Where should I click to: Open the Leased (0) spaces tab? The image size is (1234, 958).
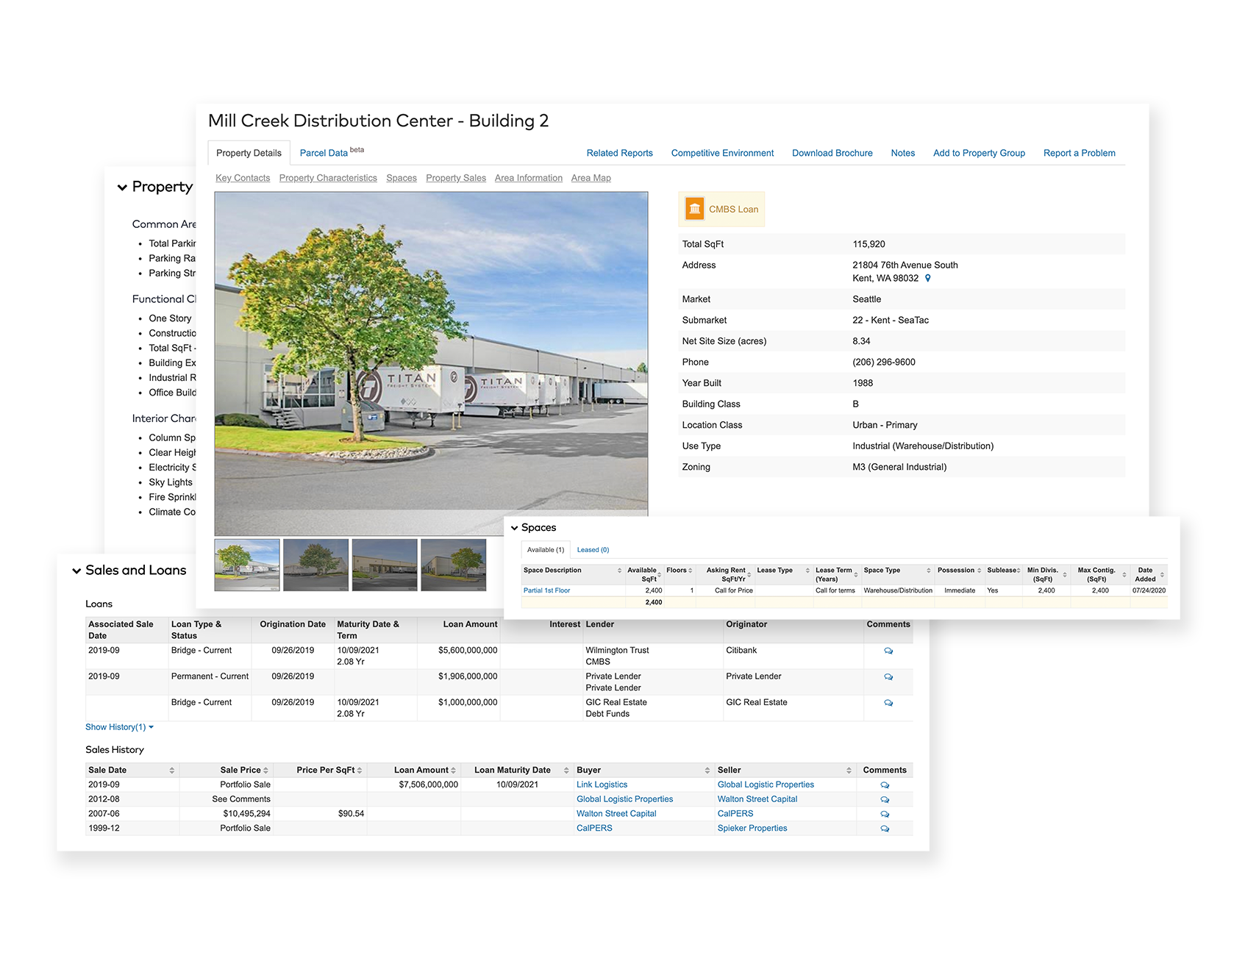pos(593,549)
